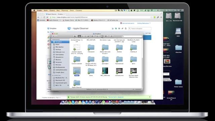Click the Dropbox website search field
The width and height of the screenshot is (215, 121).
pos(140,29)
